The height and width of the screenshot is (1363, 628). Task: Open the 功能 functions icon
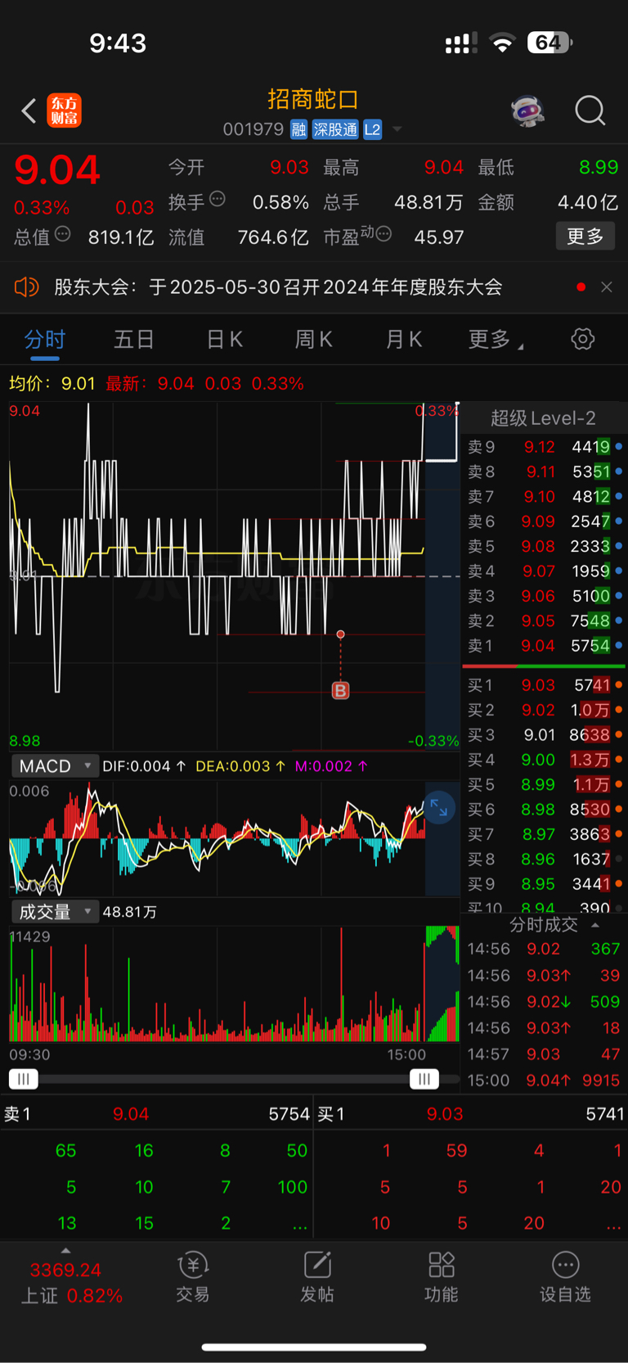coord(442,1277)
